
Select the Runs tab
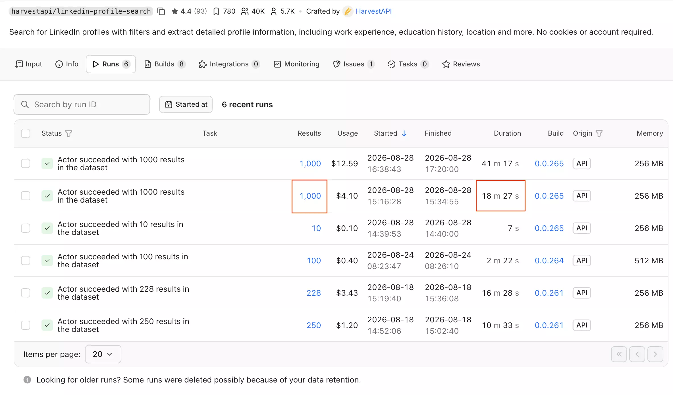coord(111,64)
